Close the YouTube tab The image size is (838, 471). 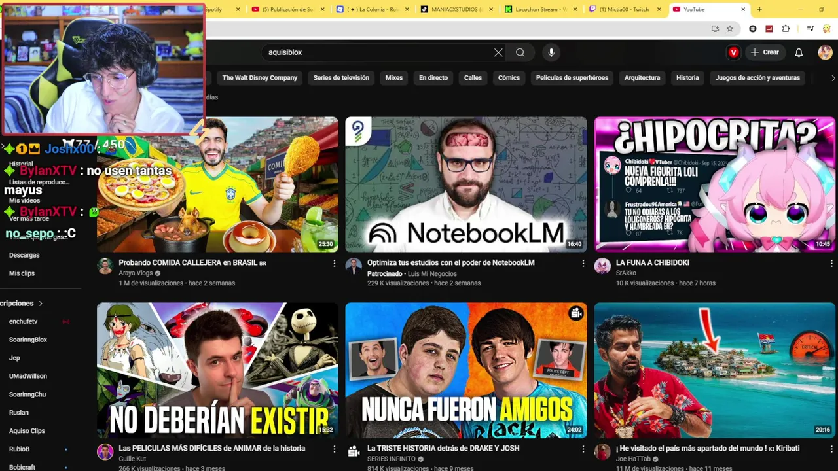[x=743, y=9]
